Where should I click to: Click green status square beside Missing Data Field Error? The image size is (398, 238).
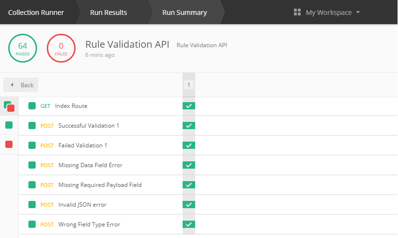[x=32, y=165]
